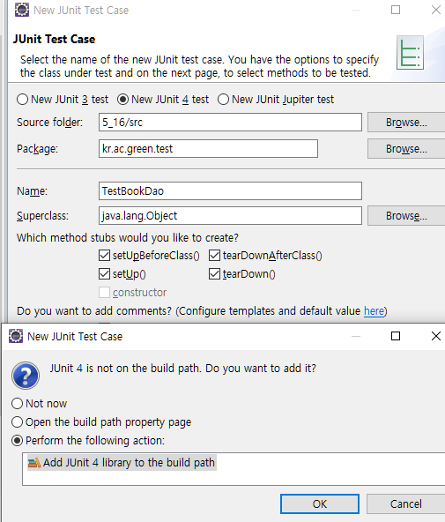Confirm with the OK button

pos(320,504)
